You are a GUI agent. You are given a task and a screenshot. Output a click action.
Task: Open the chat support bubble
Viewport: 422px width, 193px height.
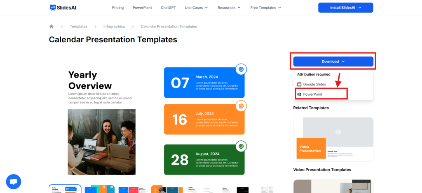coord(14,182)
